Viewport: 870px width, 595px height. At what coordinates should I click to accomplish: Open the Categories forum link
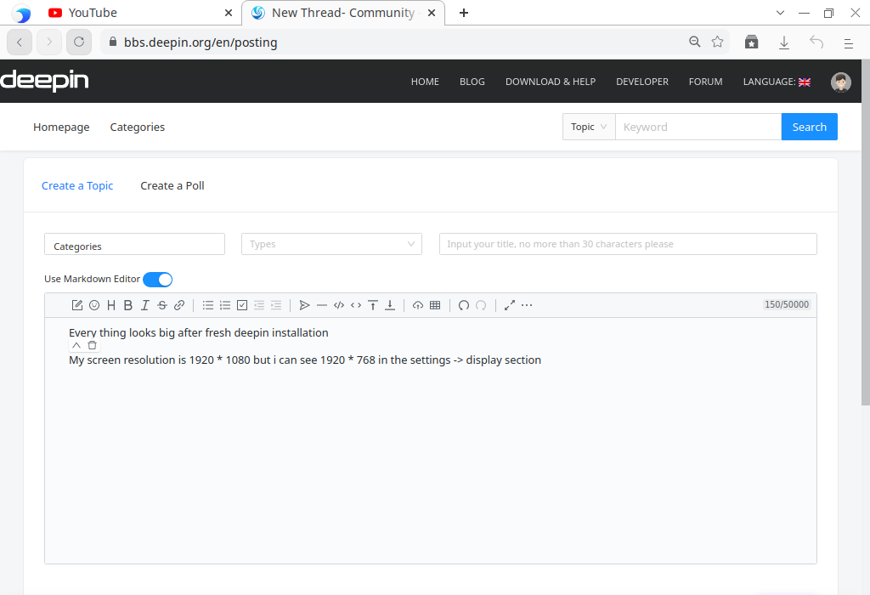[137, 127]
